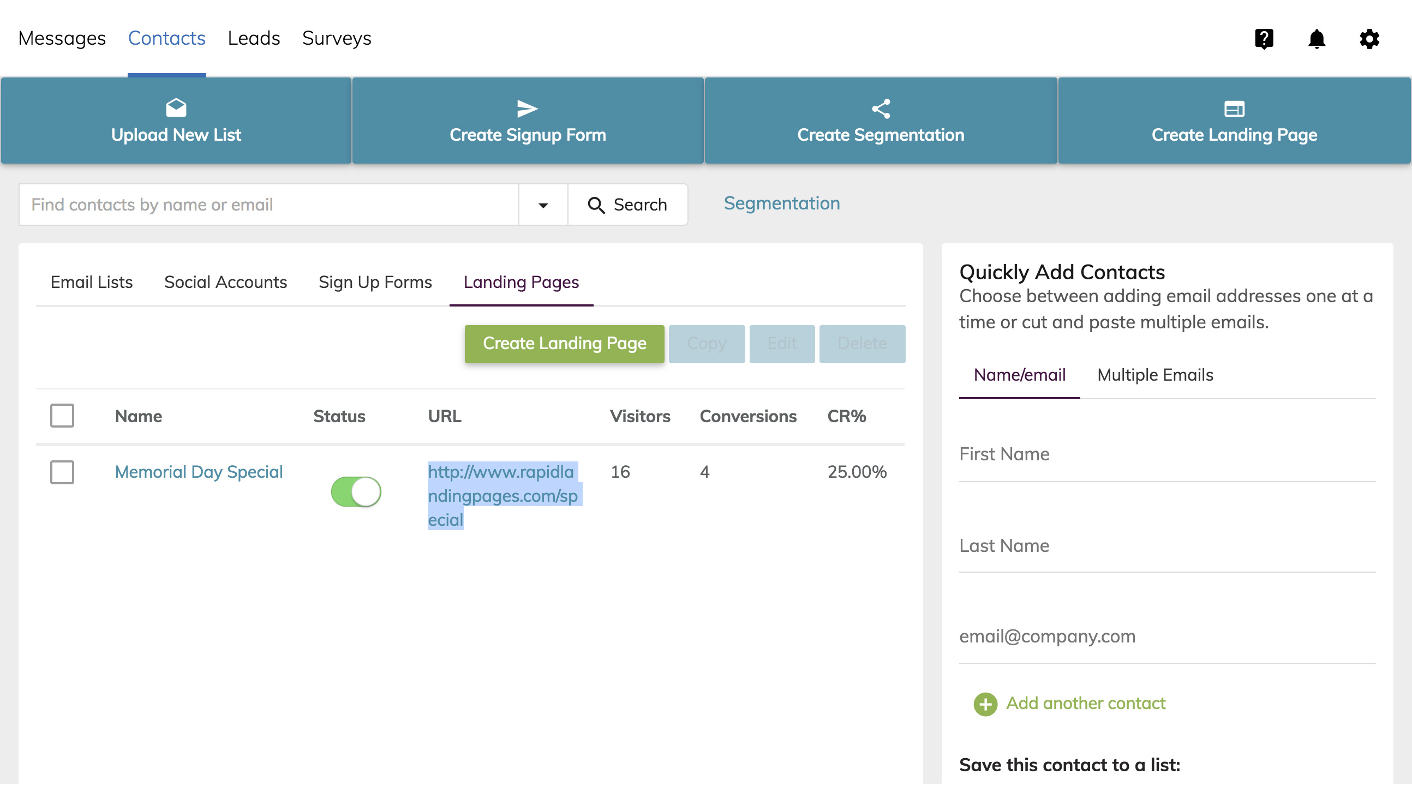Click the Edit button
Screen dimensions: 1412x787
tap(782, 344)
